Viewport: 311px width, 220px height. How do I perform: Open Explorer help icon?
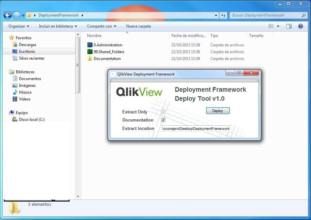[301, 26]
